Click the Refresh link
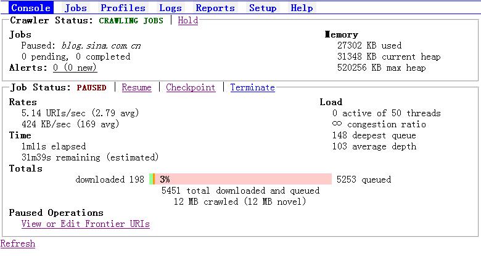Viewport: 481px width, 257px height. [18, 244]
